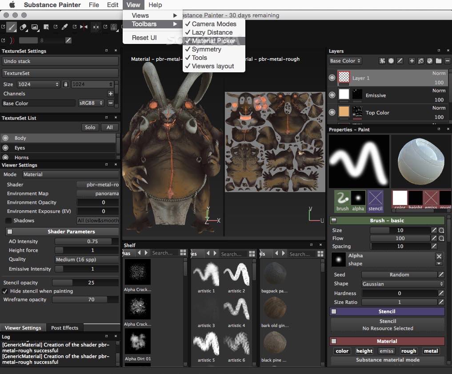This screenshot has height=374, width=452.
Task: Toggle Camera Modes toolbar in menu
Action: pyautogui.click(x=214, y=24)
